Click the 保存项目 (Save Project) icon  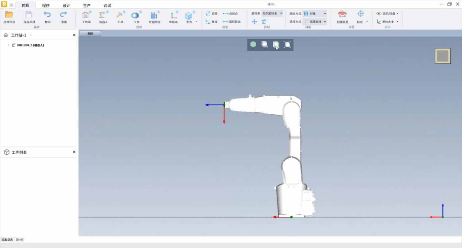[x=29, y=15]
